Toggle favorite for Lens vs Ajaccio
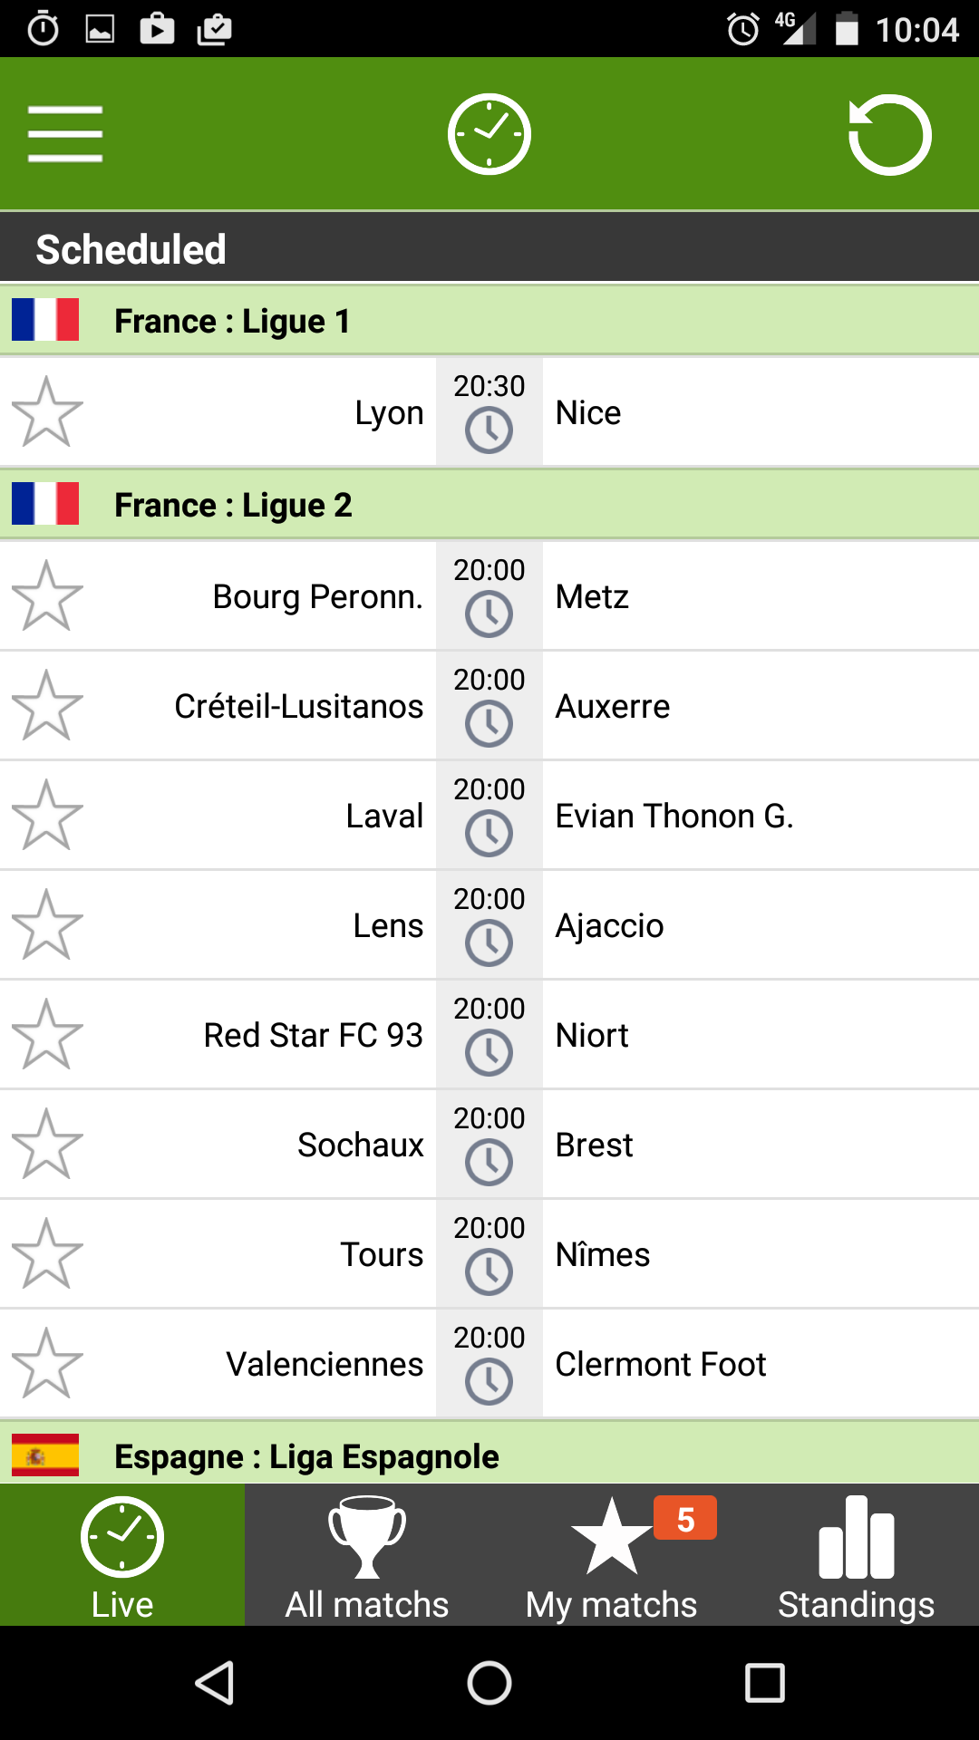 pos(47,925)
